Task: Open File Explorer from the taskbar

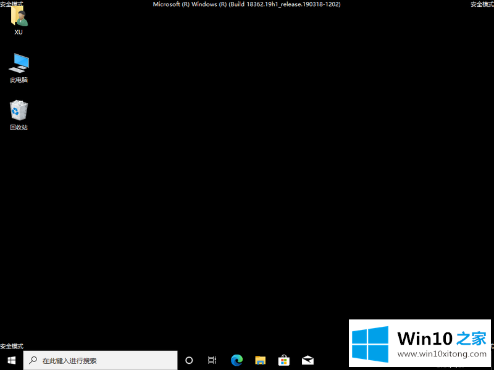Action: 260,360
